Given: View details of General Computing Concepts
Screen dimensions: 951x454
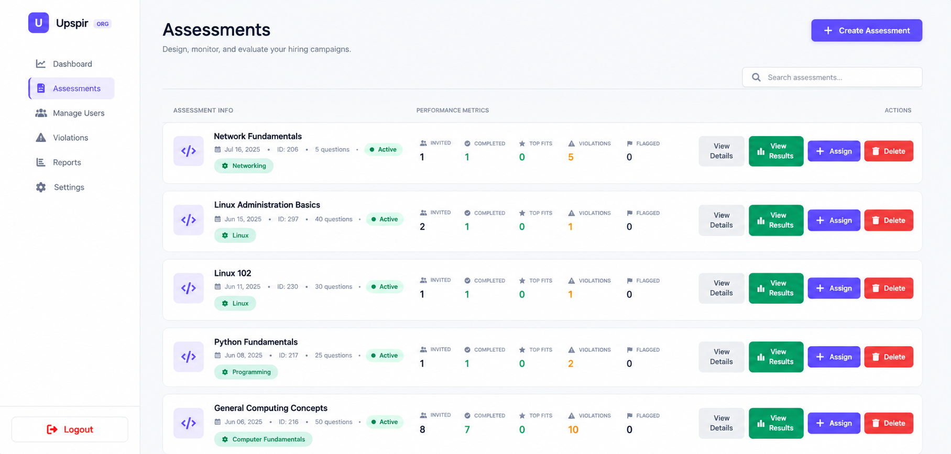Looking at the screenshot, I should pyautogui.click(x=721, y=423).
